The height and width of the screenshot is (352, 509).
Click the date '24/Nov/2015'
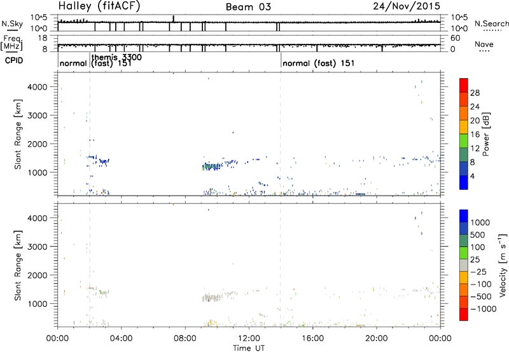[407, 6]
